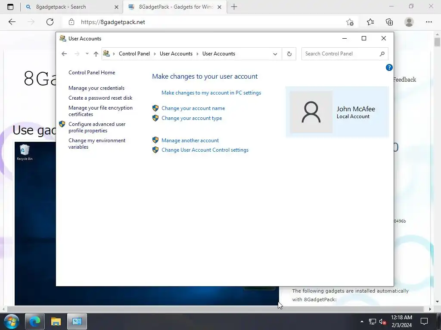Image resolution: width=441 pixels, height=330 pixels.
Task: Click shield icon beside Configure advanced user profile
Action: coord(62,124)
